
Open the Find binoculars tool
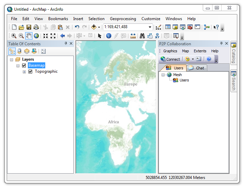(142, 36)
